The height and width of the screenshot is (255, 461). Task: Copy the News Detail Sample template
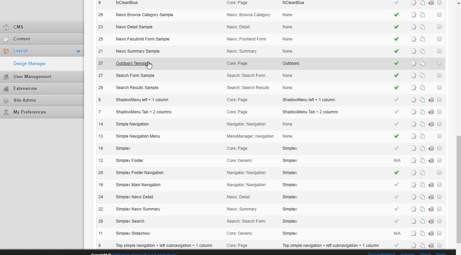click(422, 27)
